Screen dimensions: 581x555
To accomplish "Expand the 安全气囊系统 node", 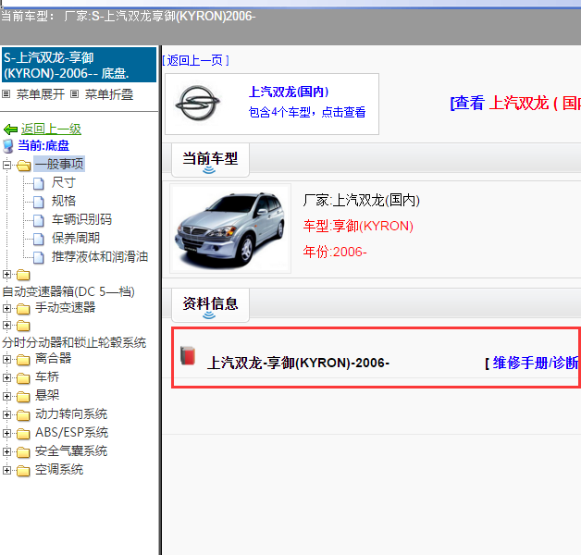I will (x=6, y=452).
